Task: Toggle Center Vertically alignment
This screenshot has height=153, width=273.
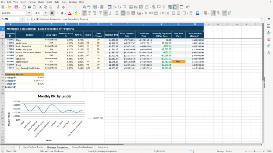Action: 106,13
